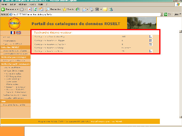Open the Edition menu
Screen dimensions: 182x136
tap(13, 5)
